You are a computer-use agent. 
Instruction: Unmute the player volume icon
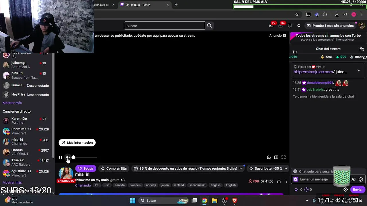(x=68, y=157)
